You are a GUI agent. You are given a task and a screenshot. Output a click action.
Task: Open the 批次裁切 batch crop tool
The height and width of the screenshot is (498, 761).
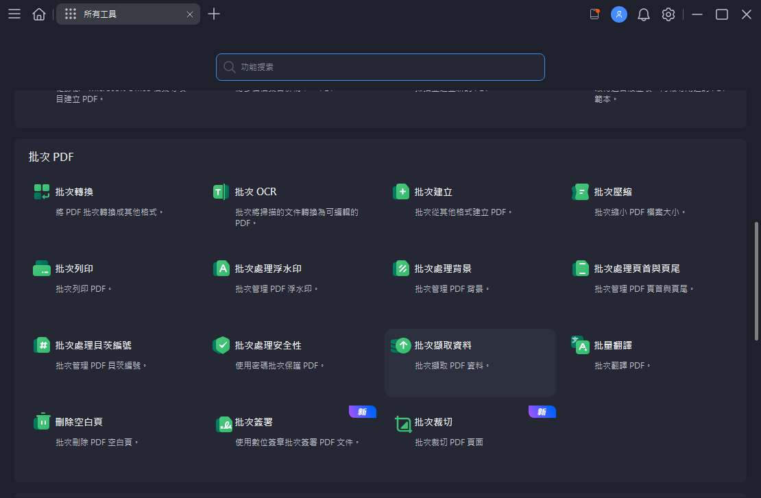[433, 423]
